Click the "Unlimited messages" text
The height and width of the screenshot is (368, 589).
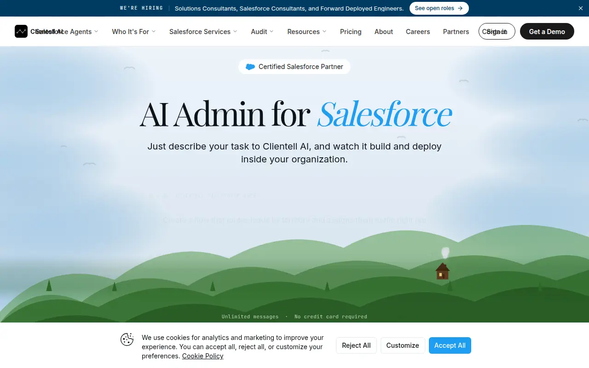250,316
